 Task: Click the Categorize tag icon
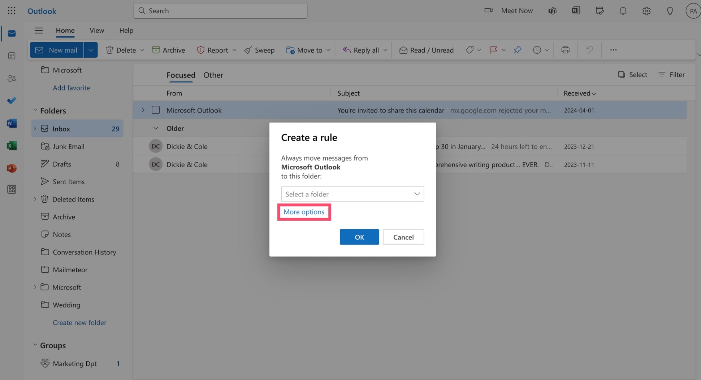(x=470, y=50)
